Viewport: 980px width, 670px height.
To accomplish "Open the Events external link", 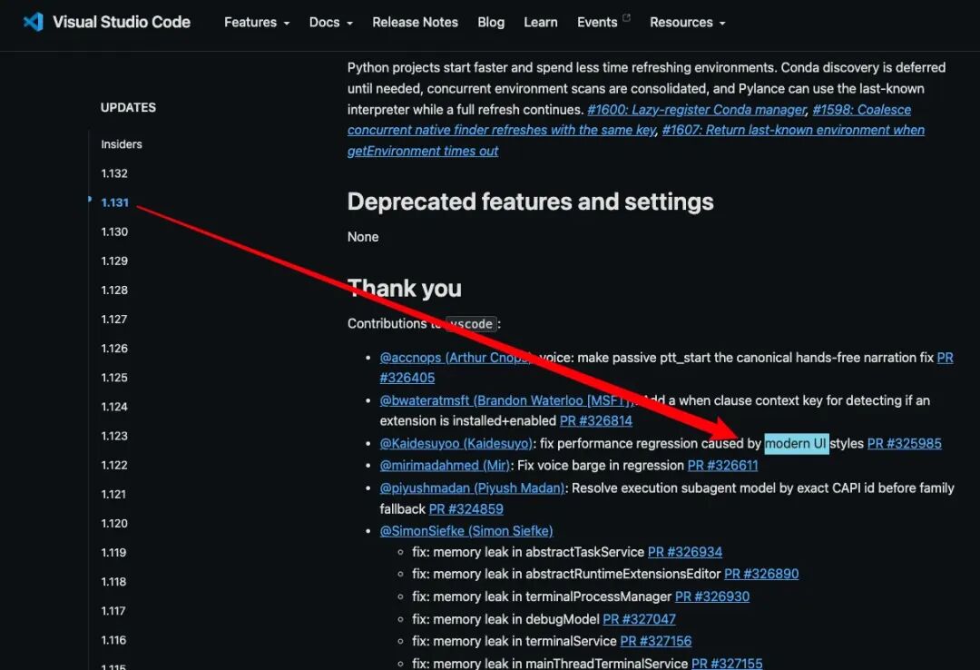I will click(603, 23).
